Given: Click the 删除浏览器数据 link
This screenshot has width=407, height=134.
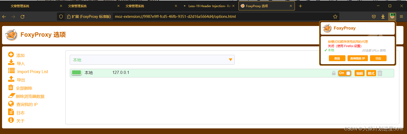Looking at the screenshot, I should (30, 97).
